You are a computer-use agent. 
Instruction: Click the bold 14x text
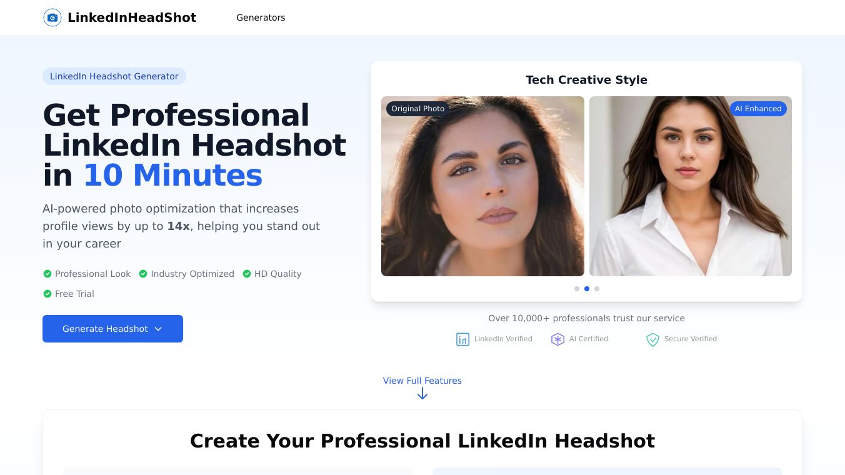click(178, 226)
